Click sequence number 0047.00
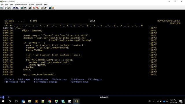 (x=8, y=28)
